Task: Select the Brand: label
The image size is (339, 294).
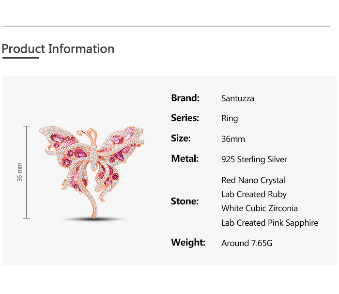Action: coord(185,98)
